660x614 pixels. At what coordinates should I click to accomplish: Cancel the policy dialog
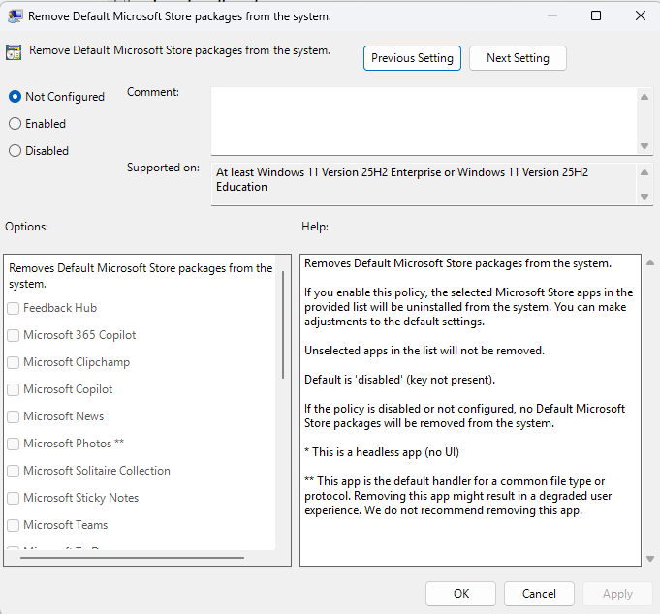click(539, 594)
